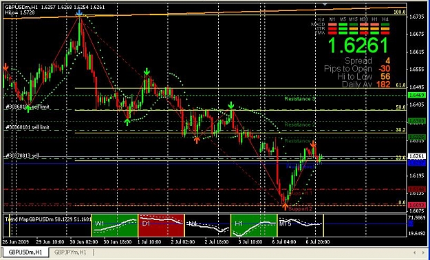Image resolution: width=430 pixels, height=260 pixels.
Task: Click the large green 1.6261 price display
Action: click(358, 45)
